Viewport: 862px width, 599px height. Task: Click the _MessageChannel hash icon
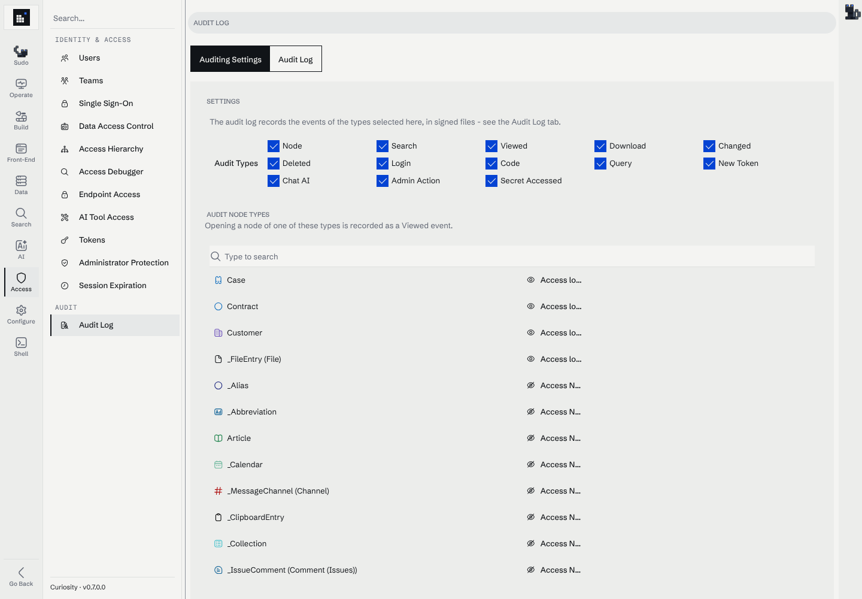coord(218,491)
